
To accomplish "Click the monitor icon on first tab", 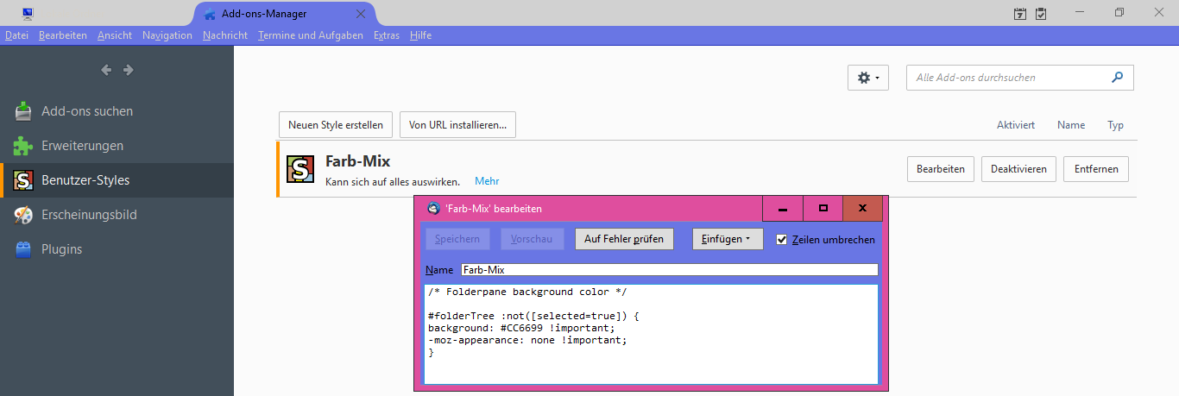I will pyautogui.click(x=28, y=14).
